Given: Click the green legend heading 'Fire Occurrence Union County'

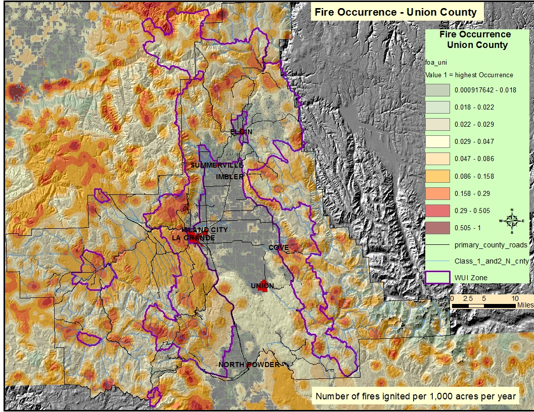Looking at the screenshot, I should click(476, 39).
